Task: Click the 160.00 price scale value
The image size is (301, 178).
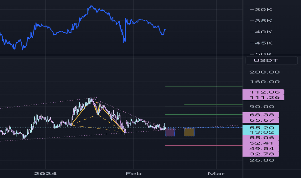Action: tap(264, 82)
